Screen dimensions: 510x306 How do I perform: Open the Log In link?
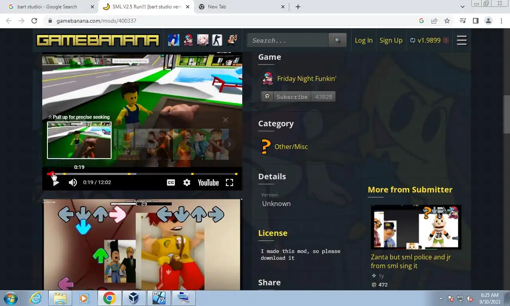363,40
